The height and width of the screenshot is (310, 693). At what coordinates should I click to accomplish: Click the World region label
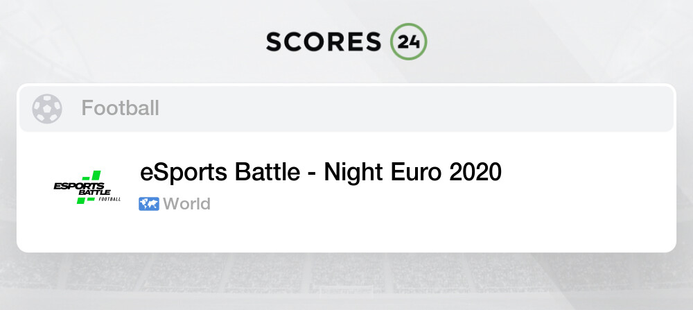point(186,204)
